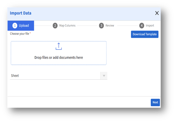This screenshot has height=122, width=175.
Task: Go to the Map Columns step
Action: [67, 26]
